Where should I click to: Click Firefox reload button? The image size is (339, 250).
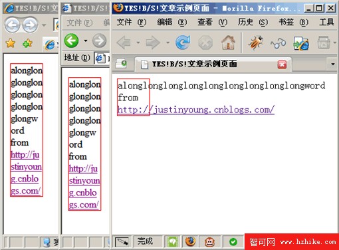click(183, 42)
